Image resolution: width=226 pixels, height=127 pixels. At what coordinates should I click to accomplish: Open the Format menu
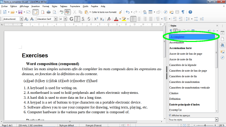(46, 6)
